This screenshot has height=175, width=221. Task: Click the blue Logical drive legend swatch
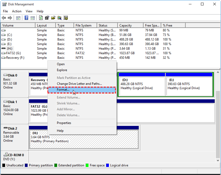[107, 165]
